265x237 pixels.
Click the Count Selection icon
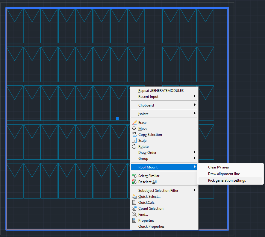pyautogui.click(x=134, y=208)
